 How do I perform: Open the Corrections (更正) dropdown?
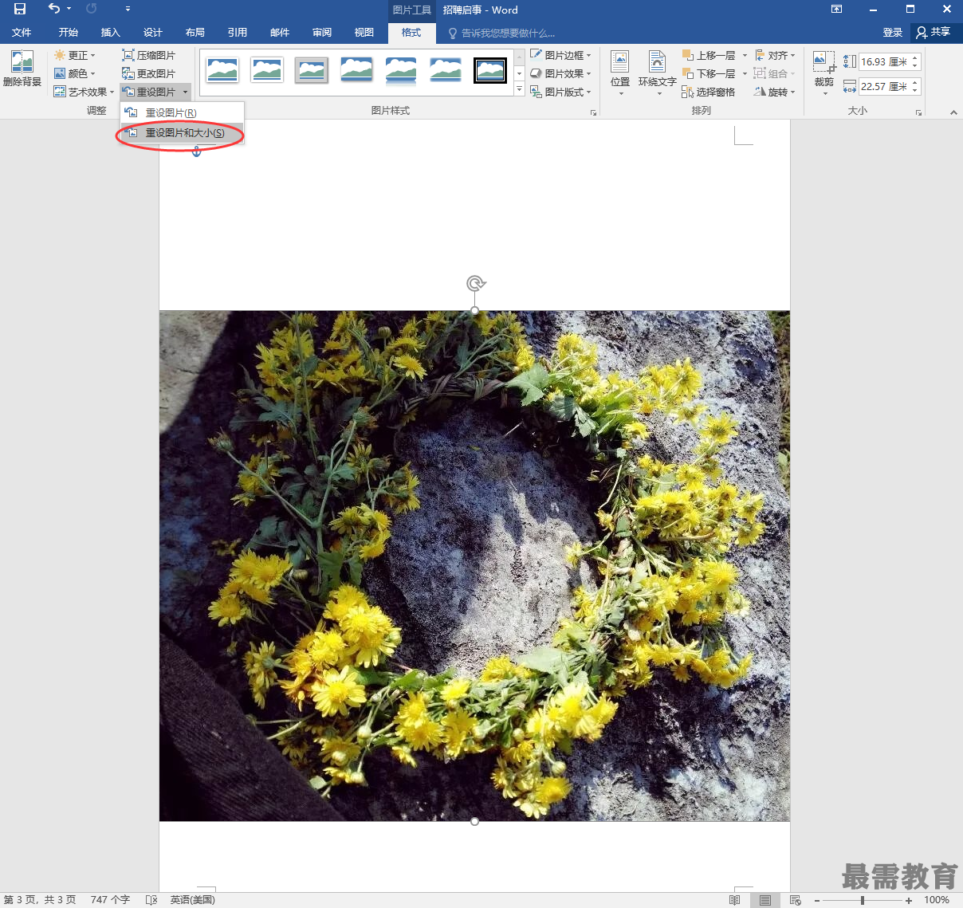pyautogui.click(x=75, y=55)
